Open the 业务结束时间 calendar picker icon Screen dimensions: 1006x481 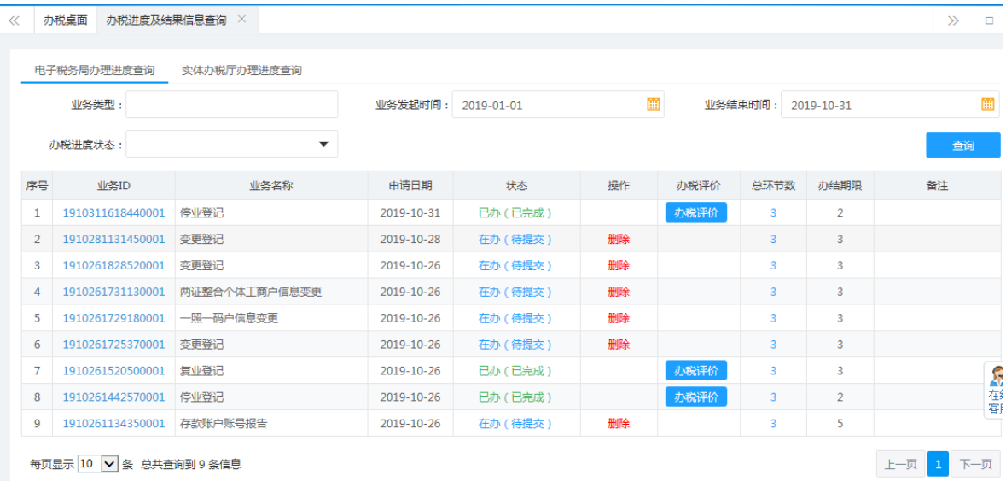click(987, 105)
